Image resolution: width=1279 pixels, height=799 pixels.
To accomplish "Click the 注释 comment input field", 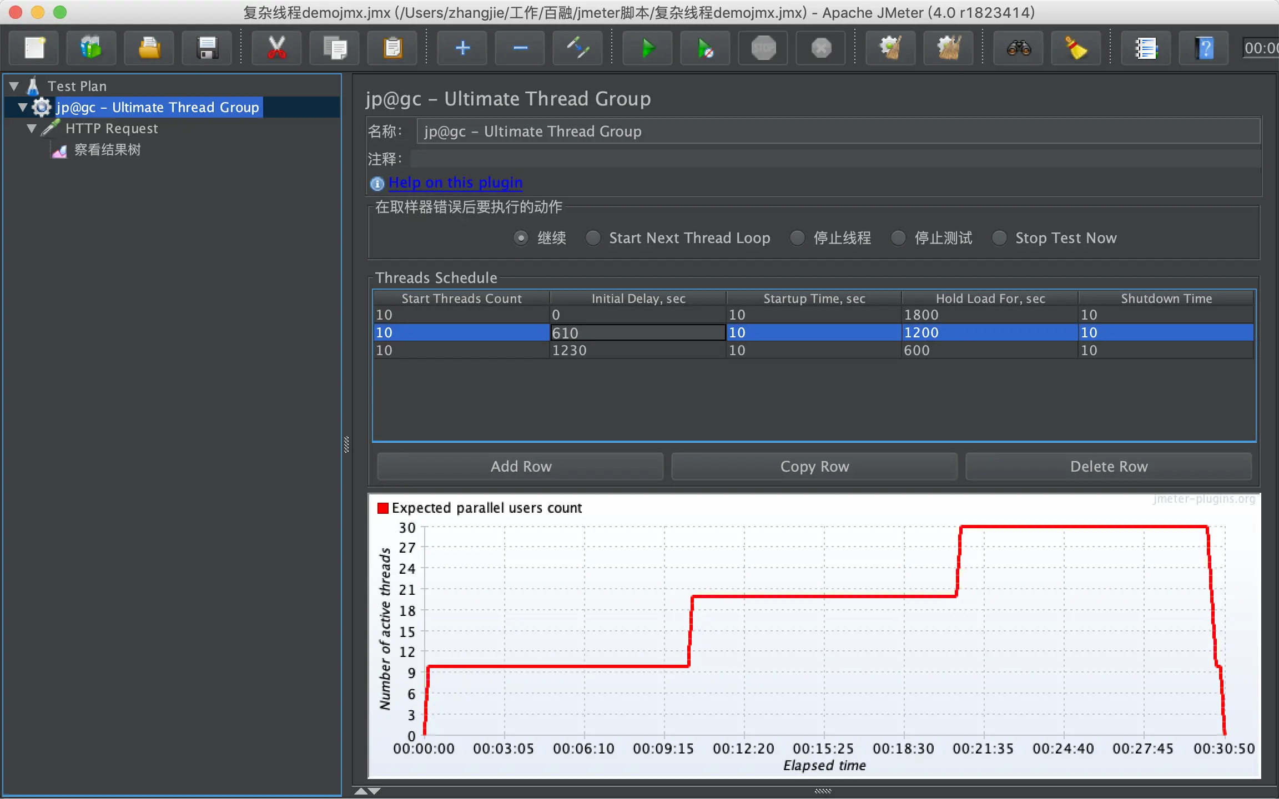I will tap(833, 159).
